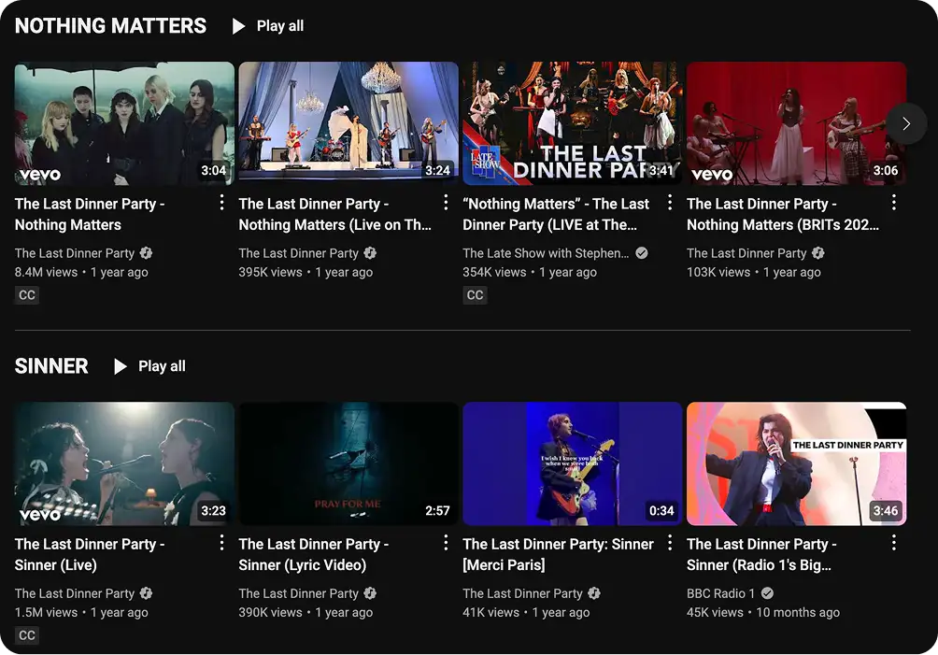Open The Last Dinner Party channel under 1.5M views video
The height and width of the screenshot is (655, 938).
coord(75,594)
